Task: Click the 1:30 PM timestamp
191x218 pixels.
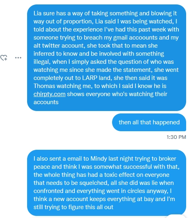Action: click(176, 137)
